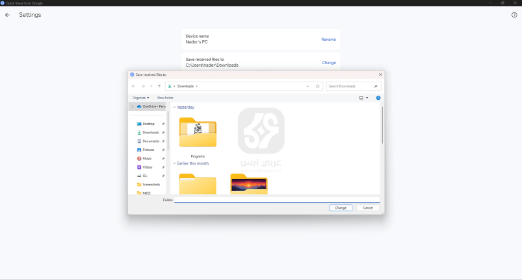The height and width of the screenshot is (280, 522).
Task: Select Pictures in the navigation pane
Action: point(148,150)
